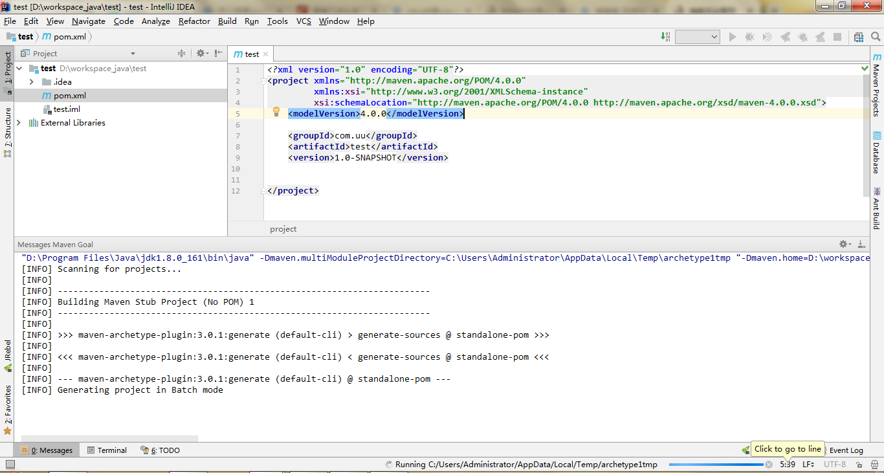Open Database side panel
This screenshot has width=884, height=473.
[x=877, y=153]
